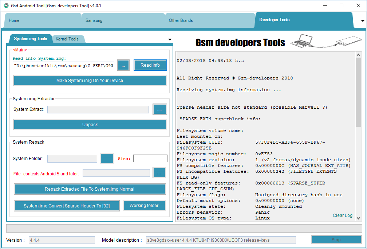The width and height of the screenshot is (367, 249).
Task: Click the Gsm developers Tools heading
Action: point(240,43)
